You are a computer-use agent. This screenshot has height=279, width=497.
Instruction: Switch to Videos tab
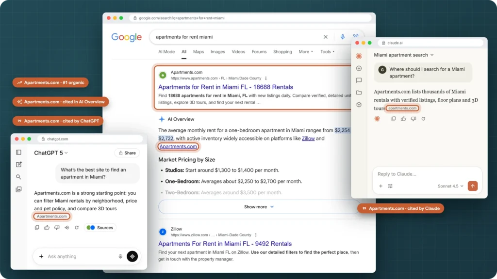[238, 51]
